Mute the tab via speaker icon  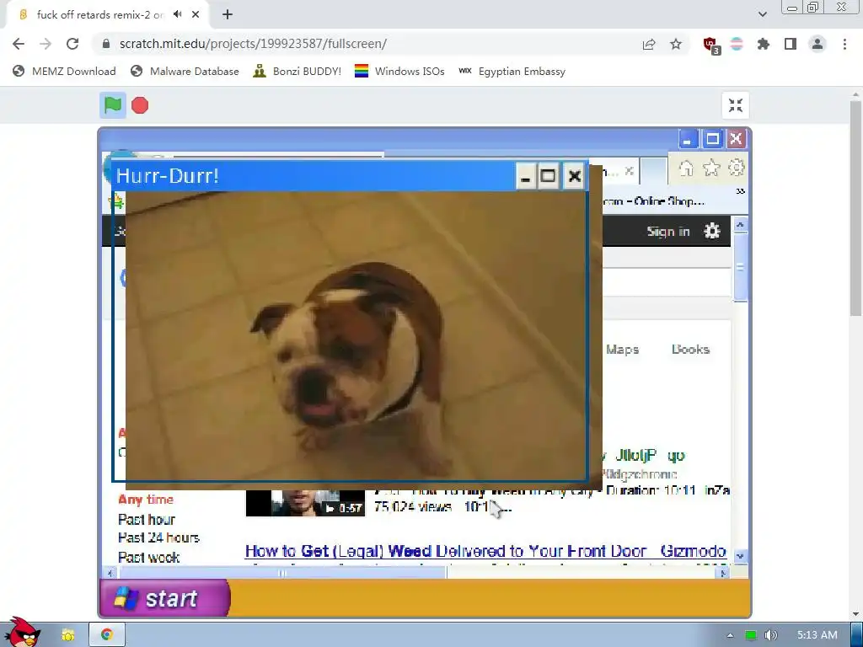[177, 14]
